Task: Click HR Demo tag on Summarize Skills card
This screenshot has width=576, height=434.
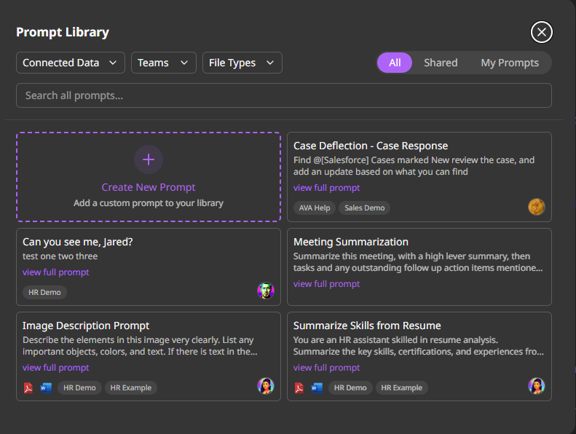Action: pyautogui.click(x=350, y=388)
